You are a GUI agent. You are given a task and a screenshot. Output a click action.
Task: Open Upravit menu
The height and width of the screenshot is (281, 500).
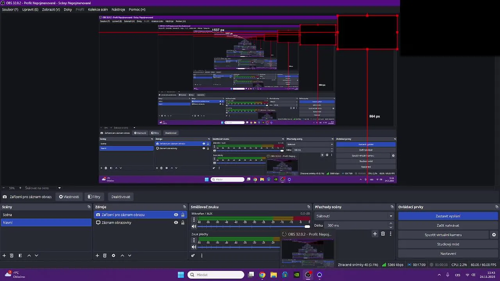click(30, 9)
